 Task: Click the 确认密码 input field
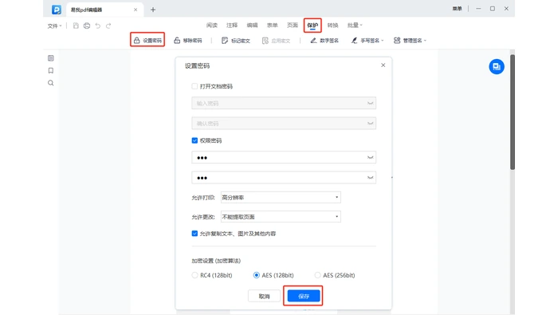tap(284, 123)
